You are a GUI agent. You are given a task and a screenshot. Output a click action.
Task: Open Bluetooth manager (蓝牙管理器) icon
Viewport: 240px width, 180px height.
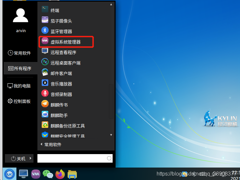pos(45,30)
